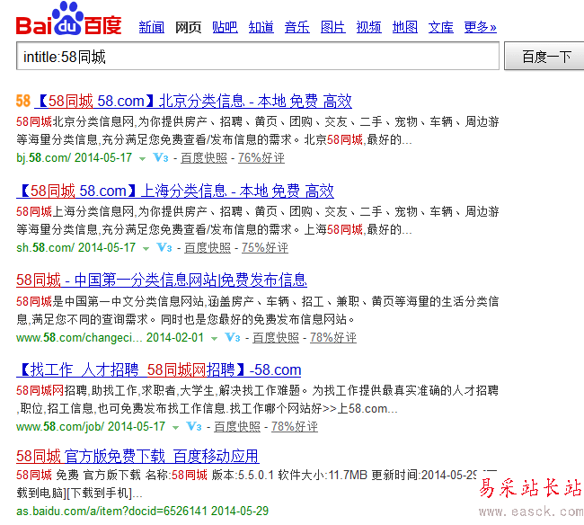This screenshot has width=584, height=525.
Task: Focus the search box containing intitle:58同城
Action: pos(258,57)
